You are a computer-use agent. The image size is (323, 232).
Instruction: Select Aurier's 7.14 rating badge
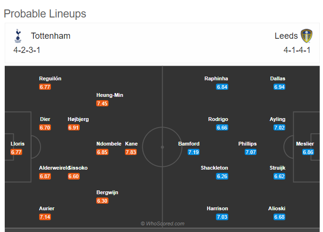coord(45,217)
